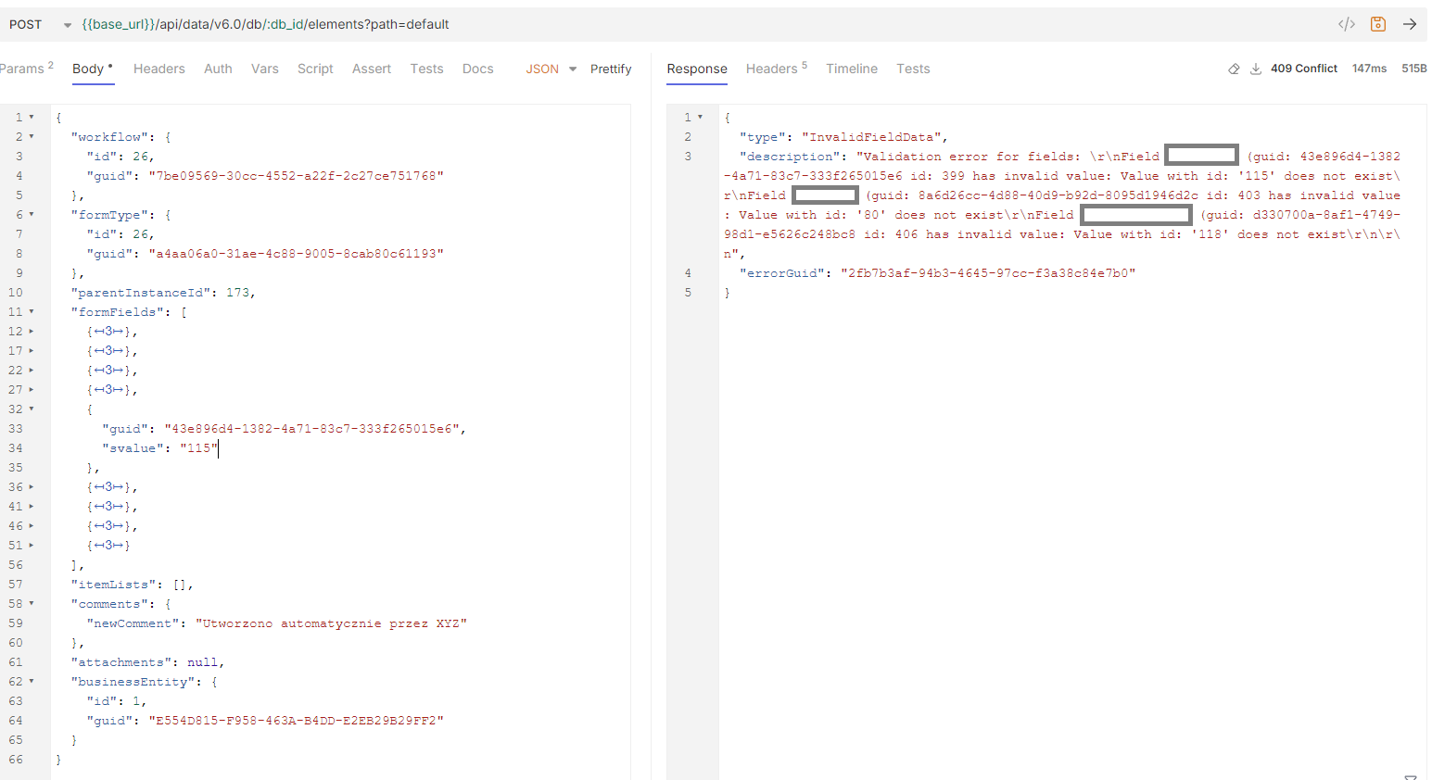1432x780 pixels.
Task: Expand the folded object on line 12
Action: click(x=32, y=331)
